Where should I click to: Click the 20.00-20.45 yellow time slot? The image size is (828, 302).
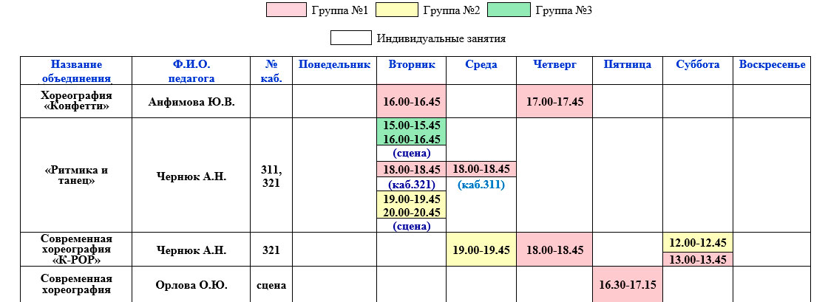412,212
